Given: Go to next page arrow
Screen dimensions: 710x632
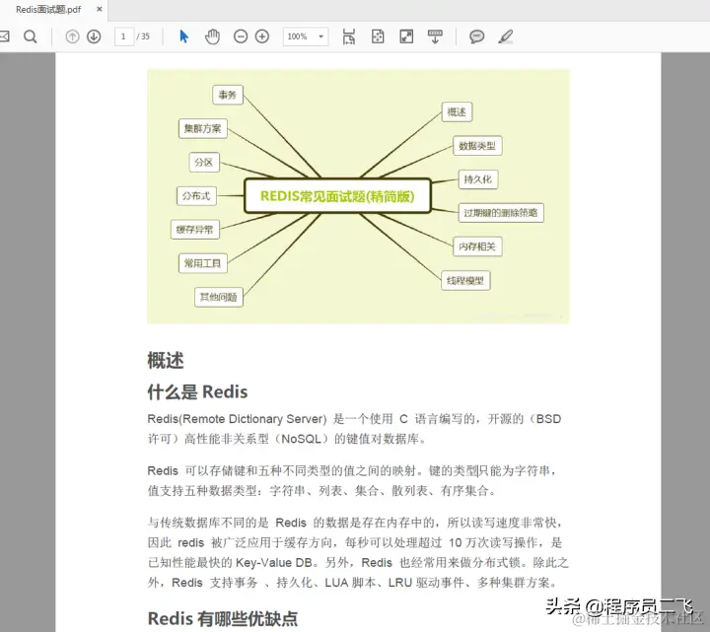Looking at the screenshot, I should tap(94, 36).
